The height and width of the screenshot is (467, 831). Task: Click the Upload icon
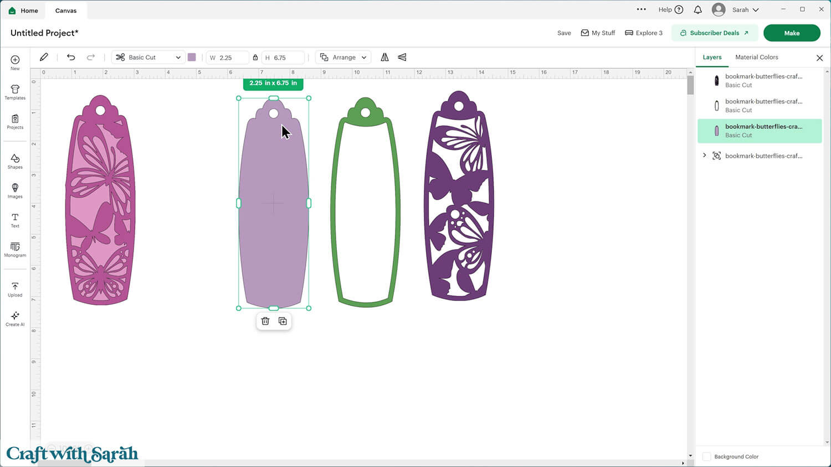[x=15, y=289]
